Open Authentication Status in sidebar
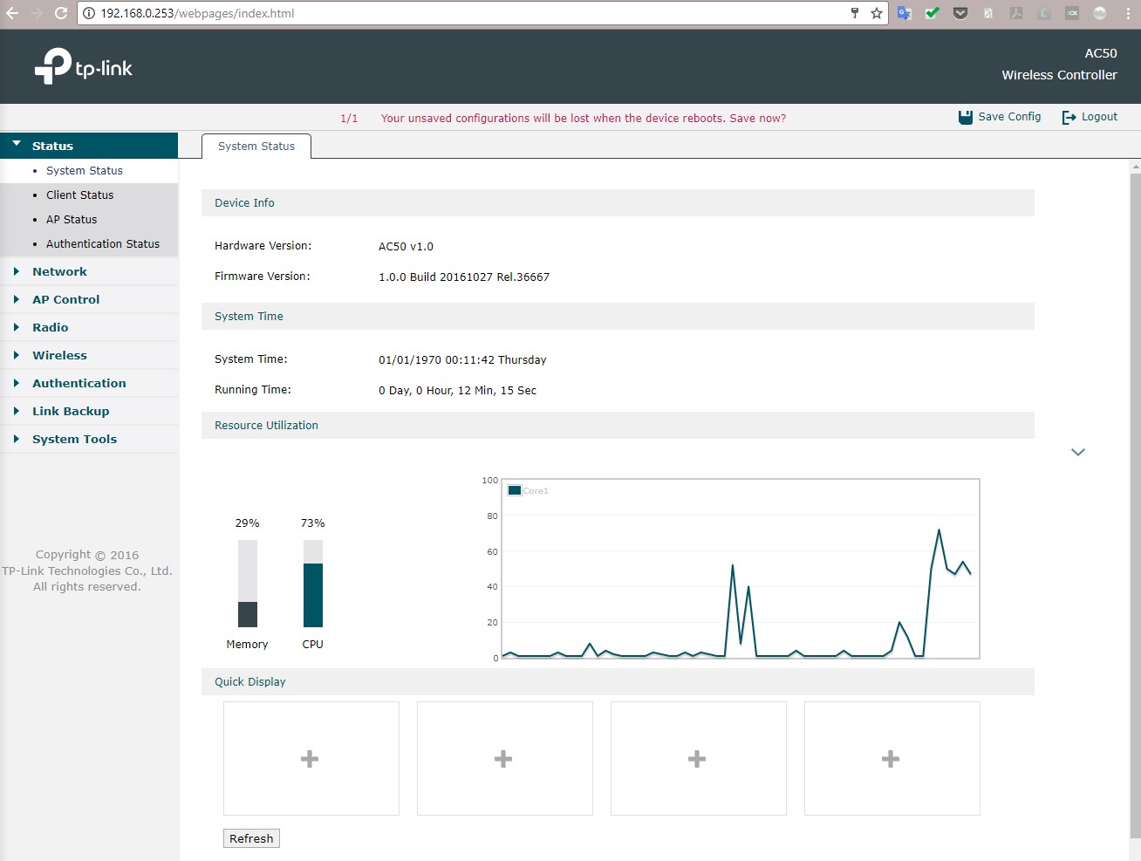This screenshot has width=1141, height=861. 102,243
